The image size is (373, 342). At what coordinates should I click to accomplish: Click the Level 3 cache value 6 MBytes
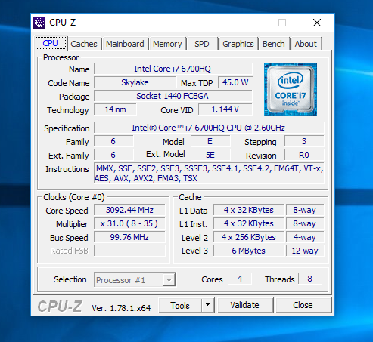click(249, 251)
